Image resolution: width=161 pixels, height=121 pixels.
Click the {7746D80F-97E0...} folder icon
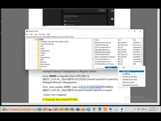pos(39,42)
